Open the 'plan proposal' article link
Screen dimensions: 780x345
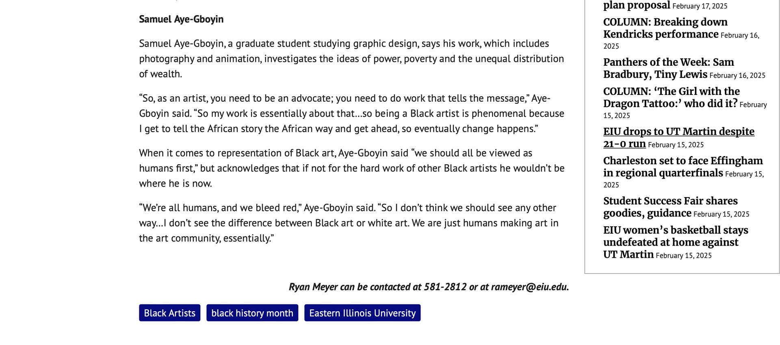636,6
